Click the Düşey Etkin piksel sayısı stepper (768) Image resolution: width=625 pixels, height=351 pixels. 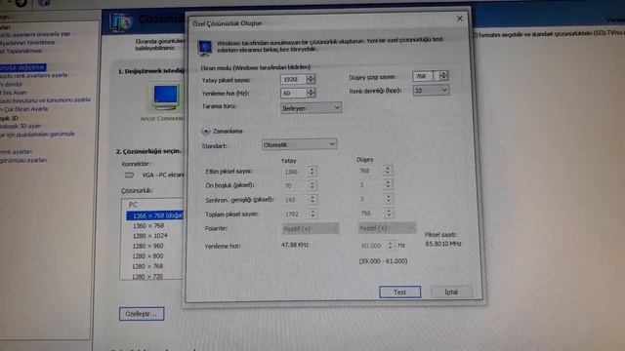[x=388, y=171]
